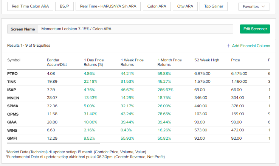Select the Otw ARA screener
The height and width of the screenshot is (166, 279).
[x=185, y=6]
